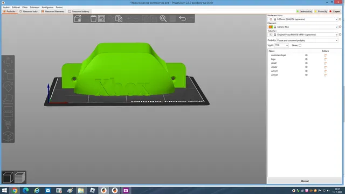Select the Expert mode radio option

click(335, 11)
